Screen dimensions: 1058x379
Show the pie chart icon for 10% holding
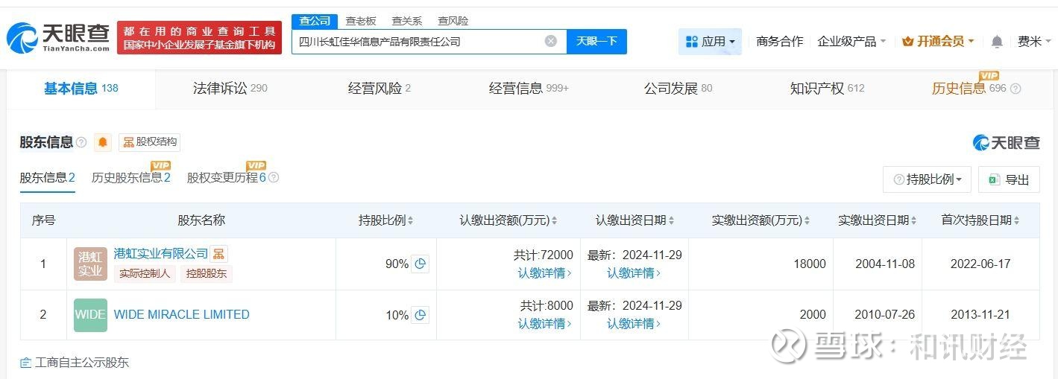[x=421, y=315]
